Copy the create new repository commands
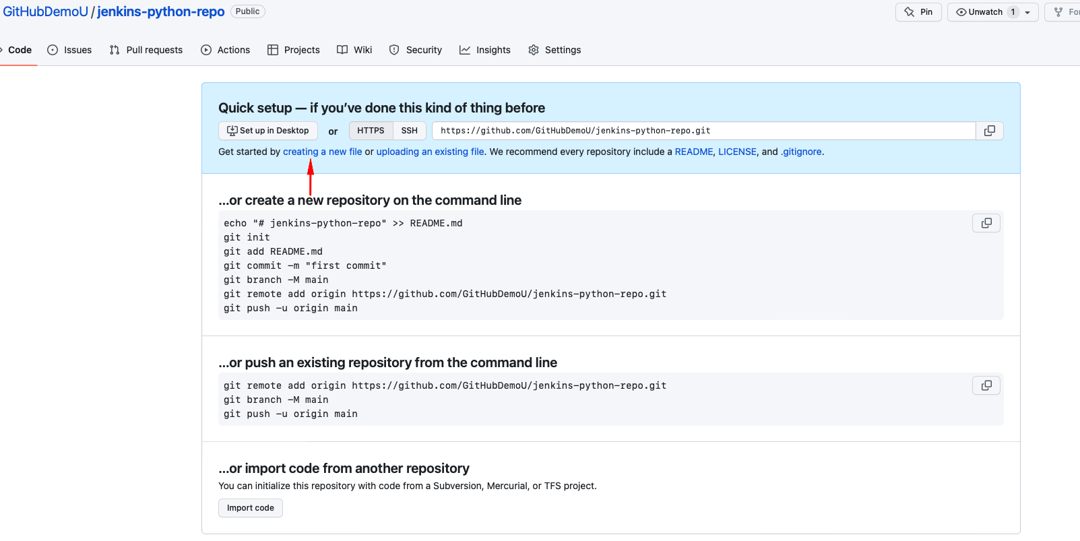This screenshot has height=541, width=1080. pos(986,223)
